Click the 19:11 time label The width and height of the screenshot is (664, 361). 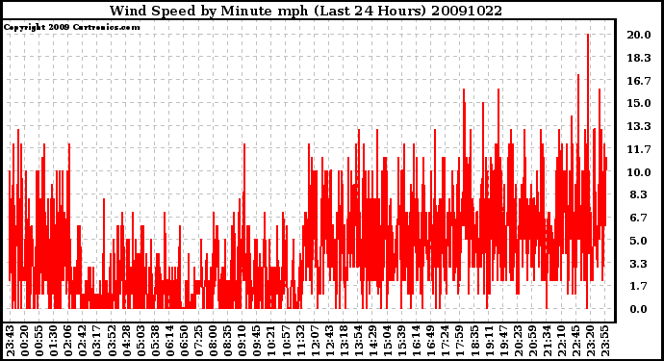[488, 341]
